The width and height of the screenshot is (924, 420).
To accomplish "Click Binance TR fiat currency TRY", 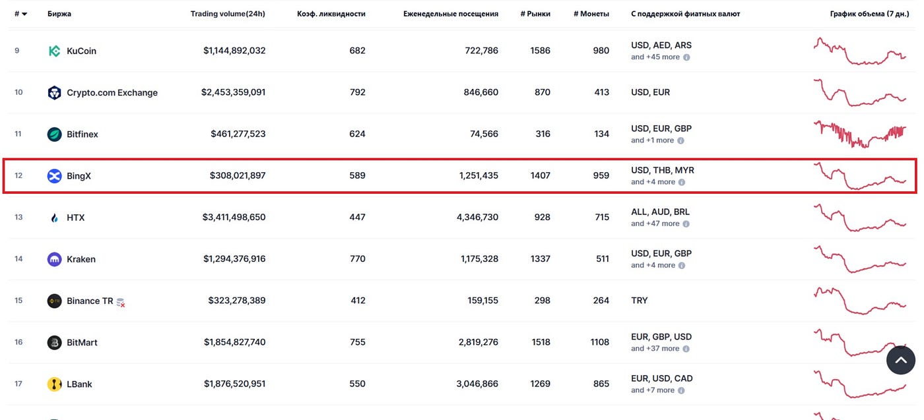I will [640, 301].
